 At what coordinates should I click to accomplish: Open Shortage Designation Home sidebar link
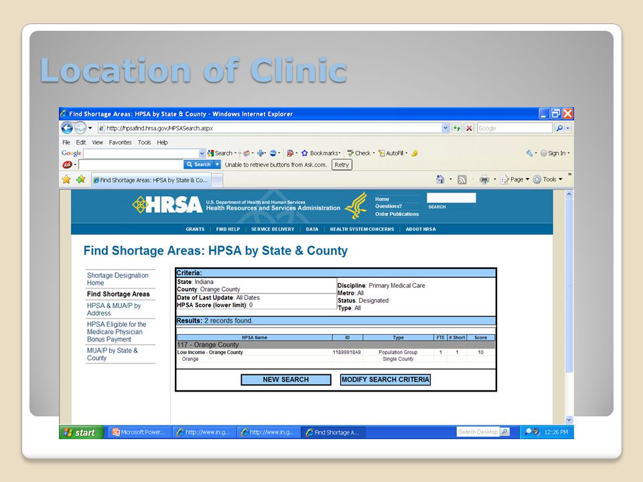(118, 279)
